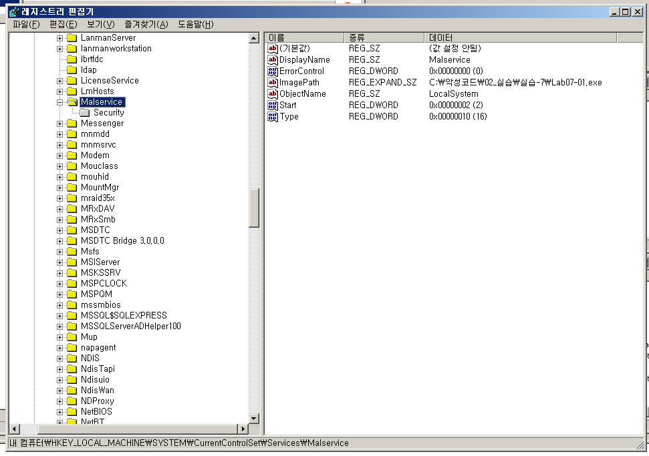Click the string icon of ImagePath value

tap(272, 82)
